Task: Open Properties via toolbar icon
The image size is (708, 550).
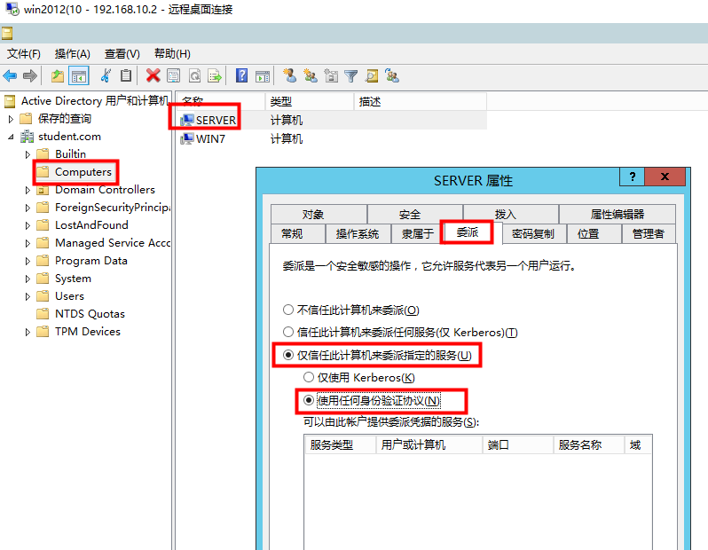Action: pyautogui.click(x=173, y=76)
